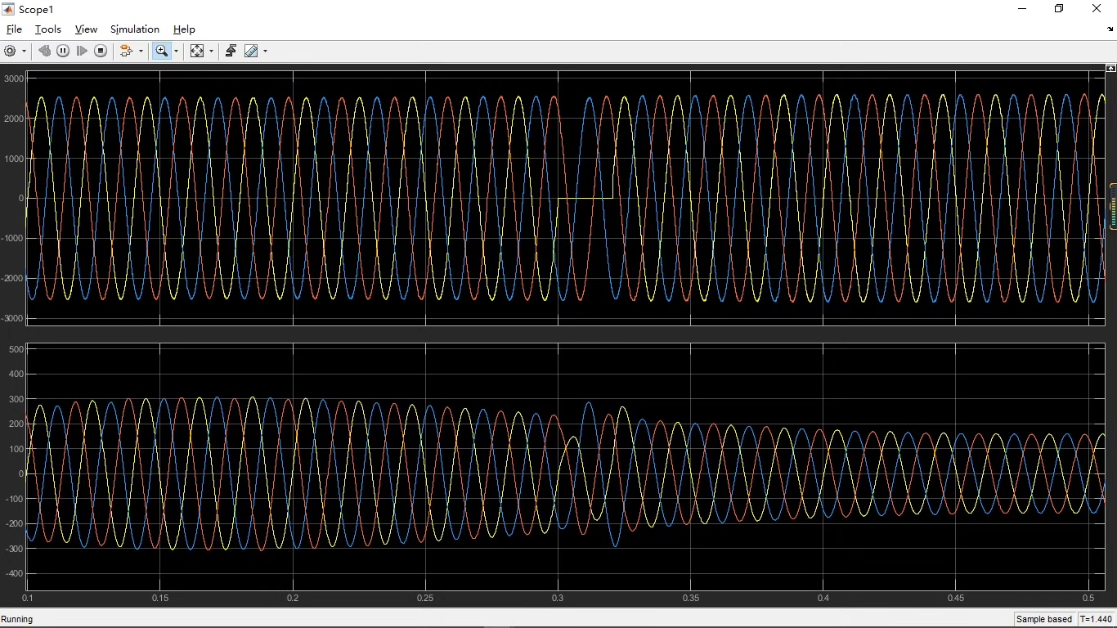
Task: Click the 3000 label on upper plot axis
Action: click(14, 78)
